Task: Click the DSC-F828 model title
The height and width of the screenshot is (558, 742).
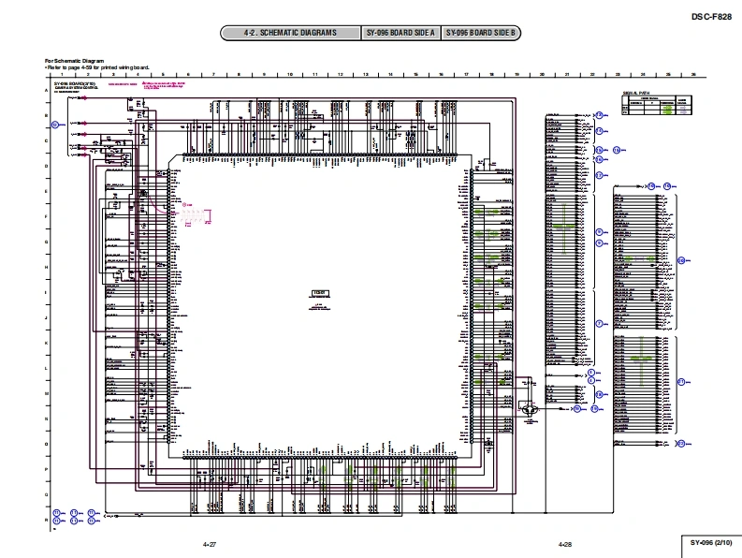Action: point(711,16)
